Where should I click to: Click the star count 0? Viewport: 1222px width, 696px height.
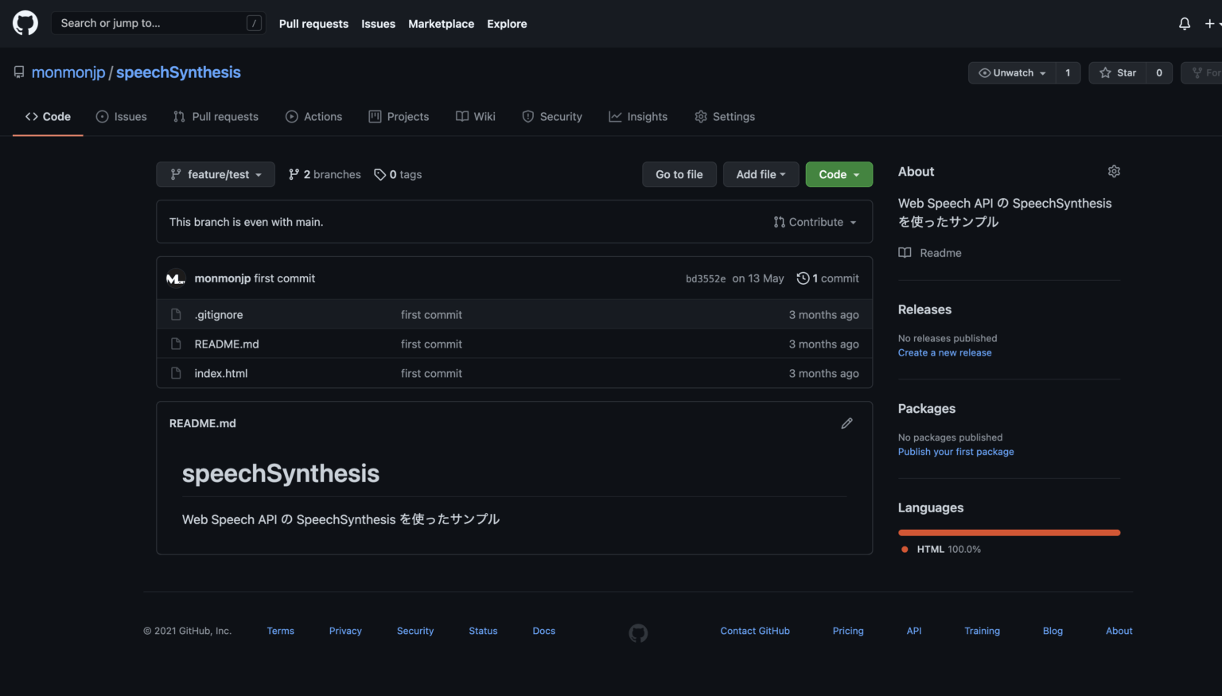click(1159, 72)
